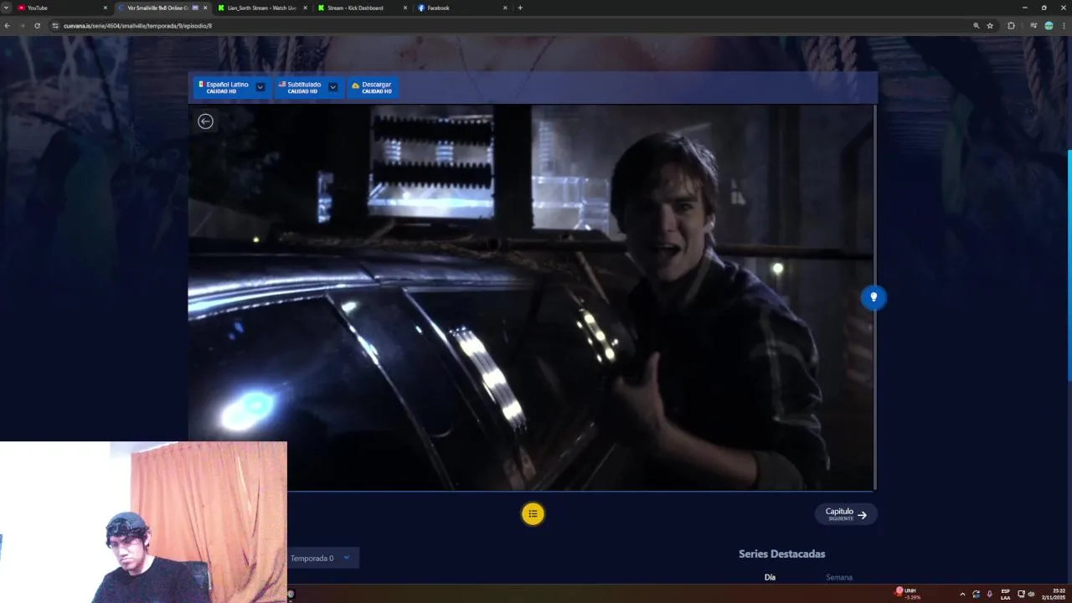Open the tab search dropdown arrow
The image size is (1072, 603).
coord(6,8)
